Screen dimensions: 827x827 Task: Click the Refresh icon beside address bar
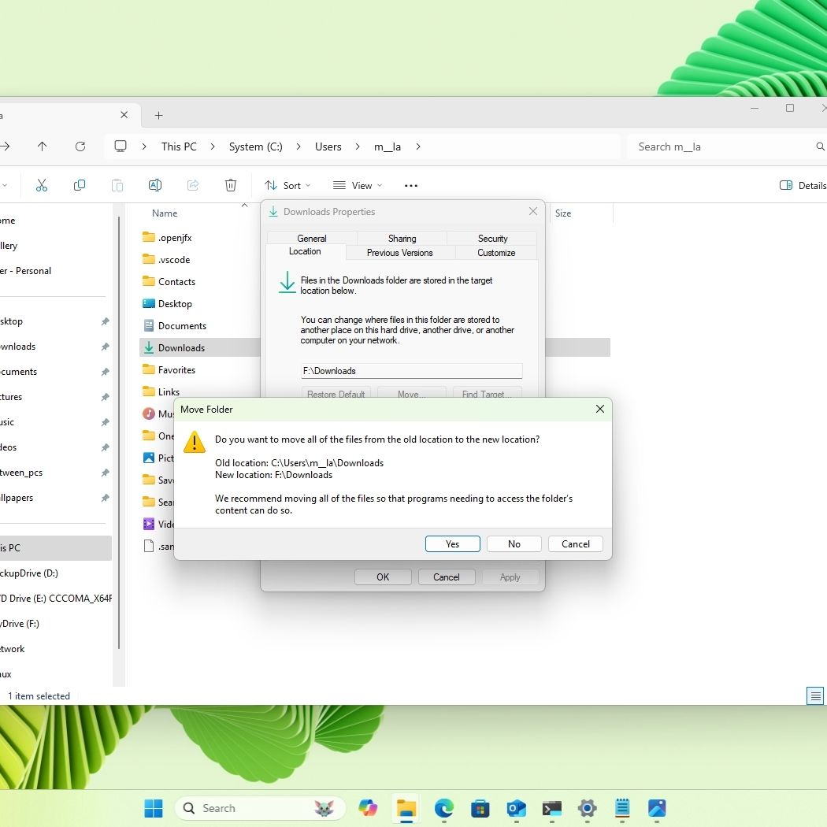click(x=80, y=146)
